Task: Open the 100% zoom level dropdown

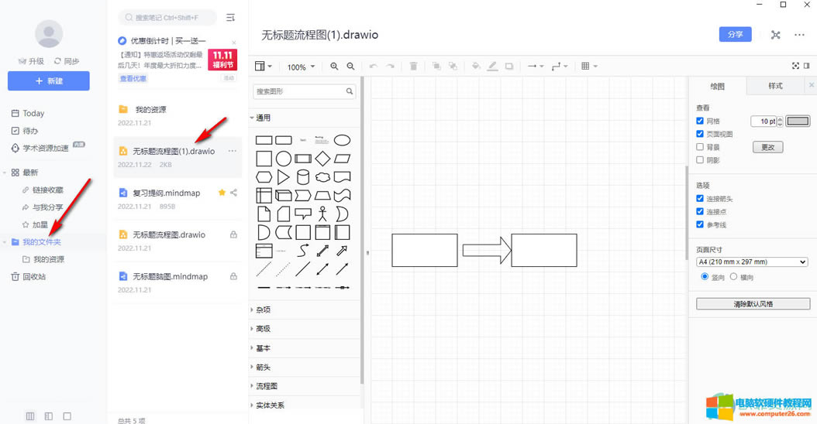Action: click(x=301, y=67)
